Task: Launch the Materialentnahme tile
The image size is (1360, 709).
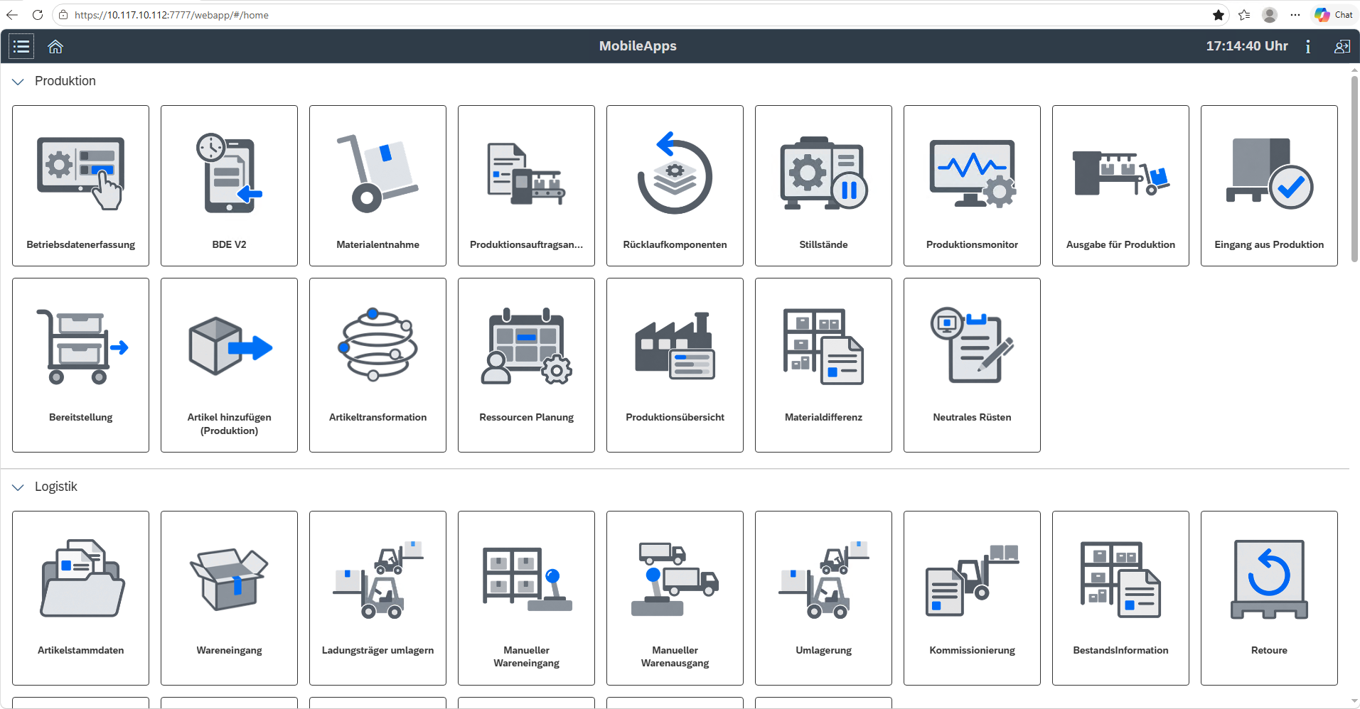Action: [x=378, y=185]
